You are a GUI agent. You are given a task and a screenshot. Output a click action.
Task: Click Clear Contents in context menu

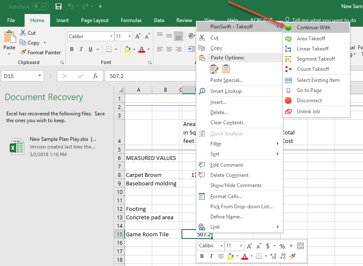click(x=239, y=123)
